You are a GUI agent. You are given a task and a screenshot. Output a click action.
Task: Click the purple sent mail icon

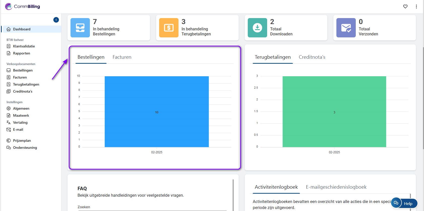(346, 28)
